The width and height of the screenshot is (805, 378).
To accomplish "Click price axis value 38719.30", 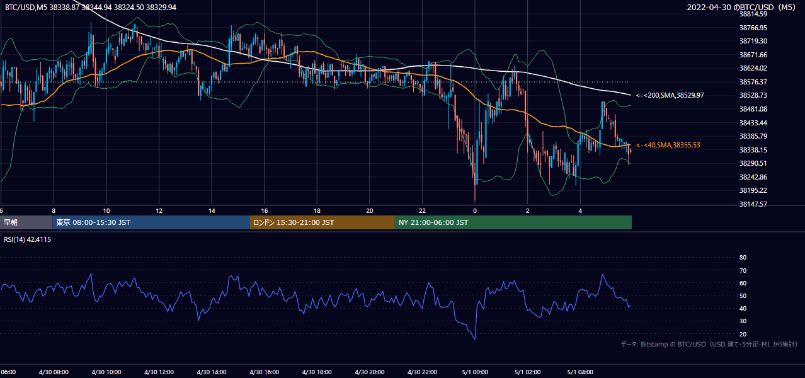I will coord(753,41).
